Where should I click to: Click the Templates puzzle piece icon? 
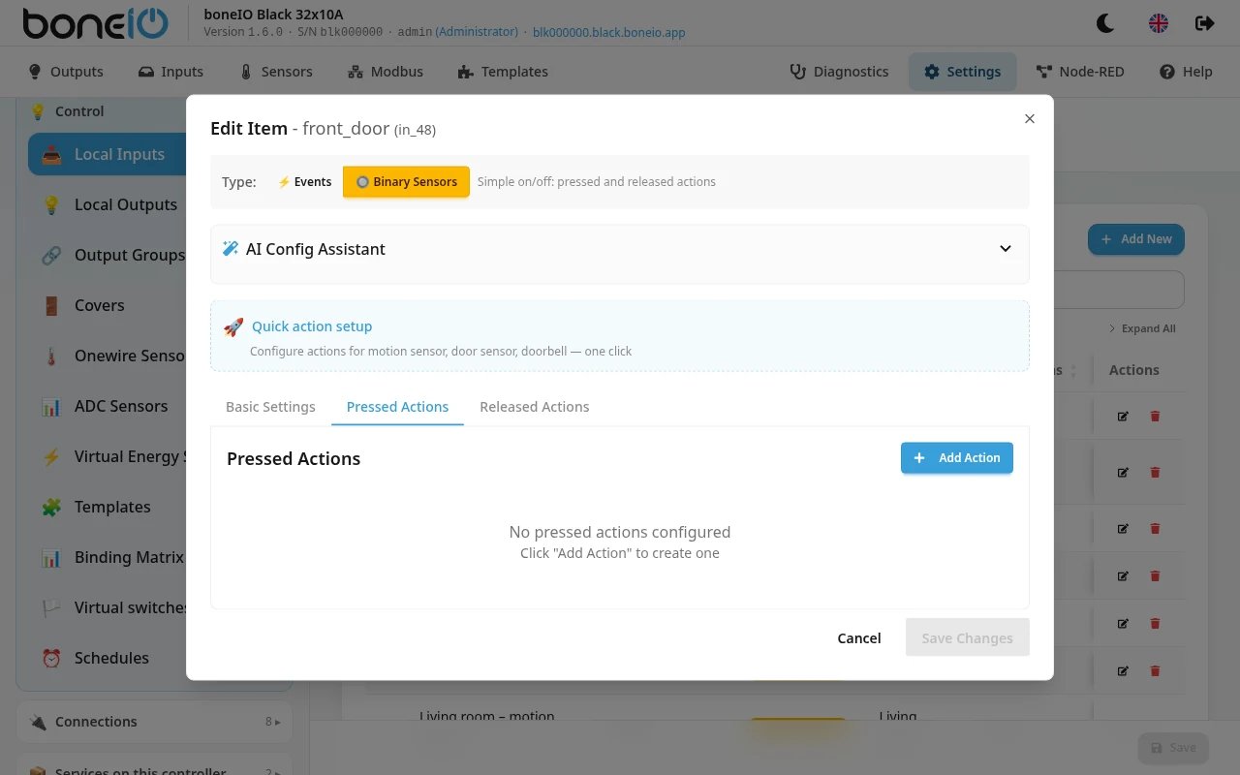pos(51,508)
